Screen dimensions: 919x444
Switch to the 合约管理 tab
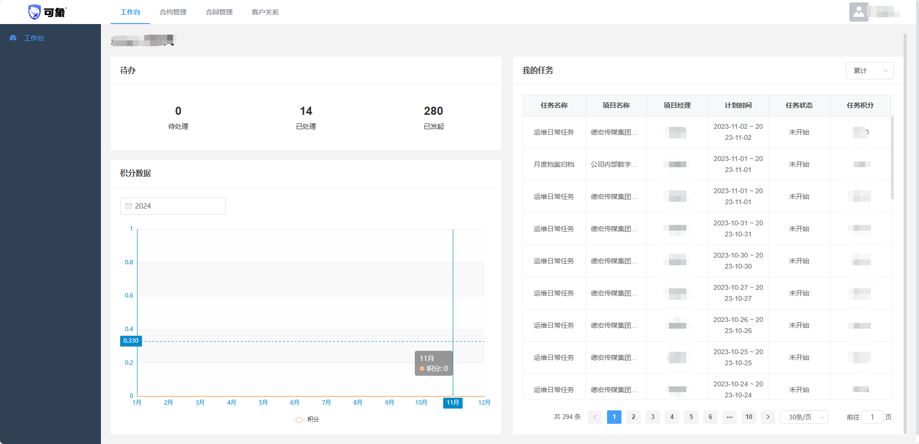pos(173,12)
